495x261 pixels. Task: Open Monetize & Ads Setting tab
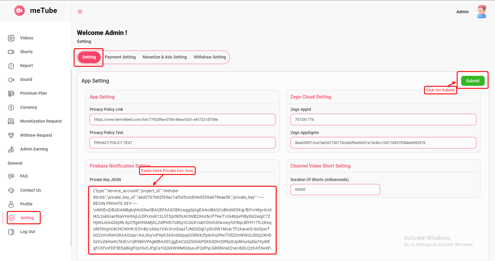(x=165, y=57)
